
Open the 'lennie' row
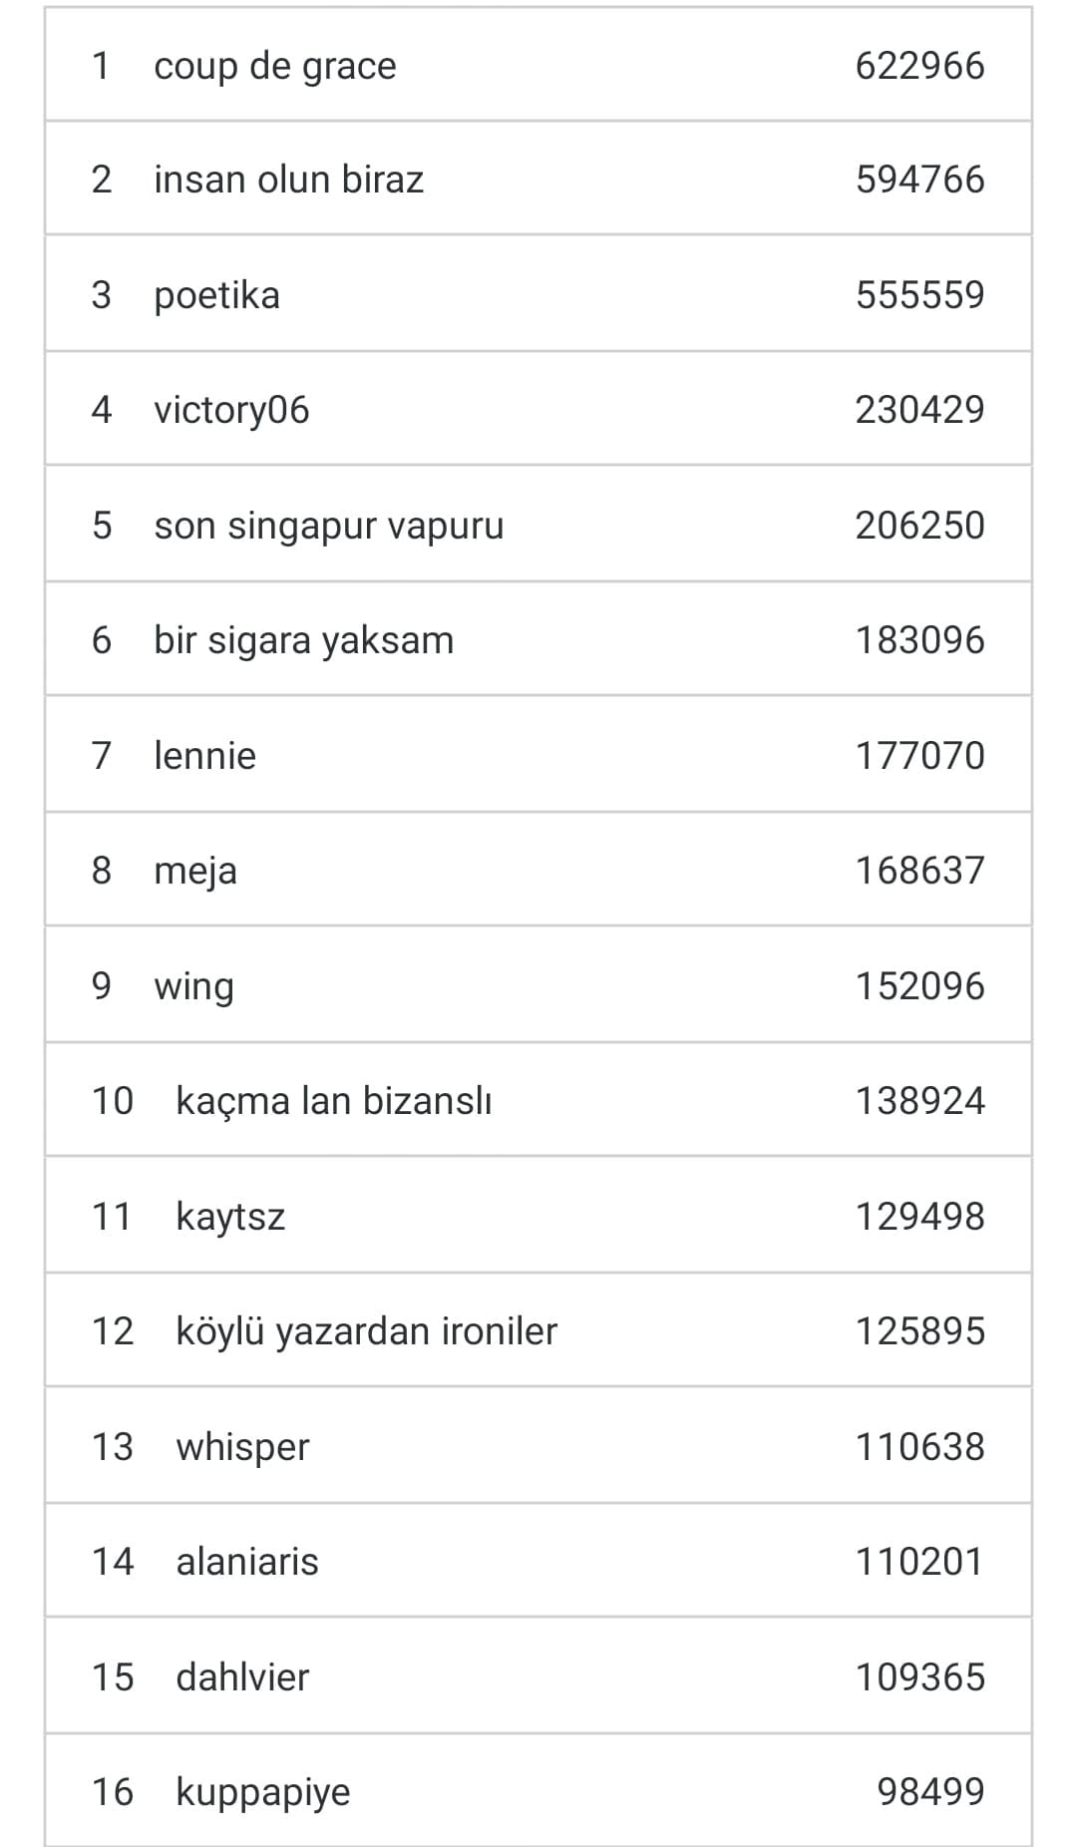204,756
